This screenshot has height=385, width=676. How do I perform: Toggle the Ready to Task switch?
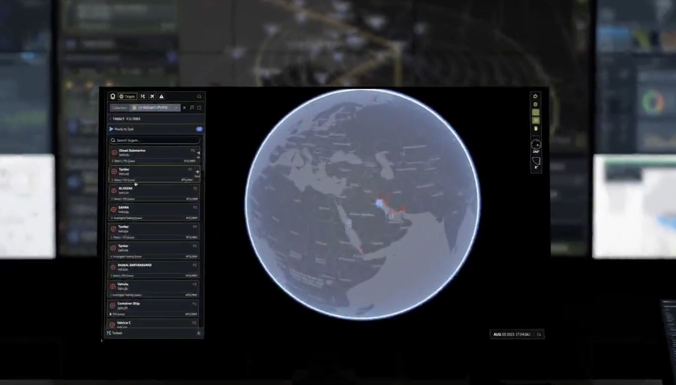pyautogui.click(x=199, y=129)
